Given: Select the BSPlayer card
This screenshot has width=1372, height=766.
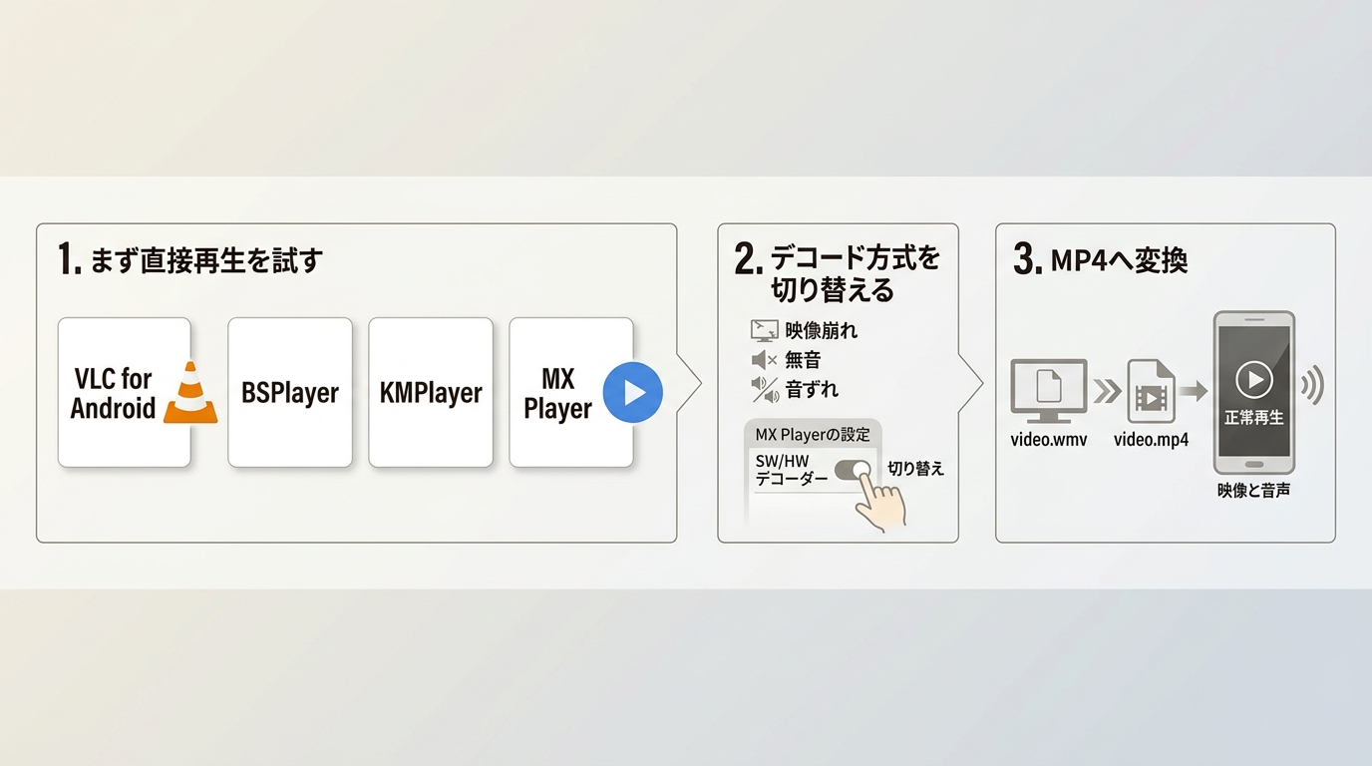Looking at the screenshot, I should point(290,392).
